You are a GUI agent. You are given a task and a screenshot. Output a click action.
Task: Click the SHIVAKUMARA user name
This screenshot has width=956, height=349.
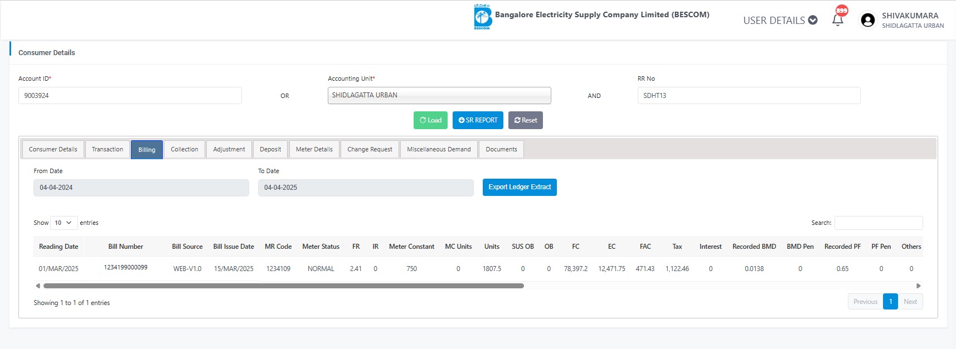[910, 16]
